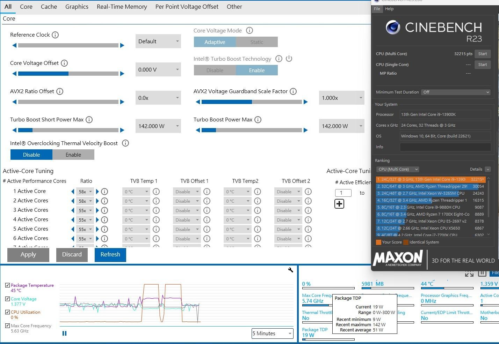Toggle the Package Temperature checkbox

click(7, 285)
